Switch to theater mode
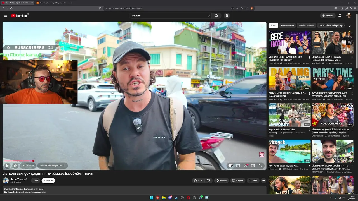Screen dimensions: 358x201 click(253, 166)
